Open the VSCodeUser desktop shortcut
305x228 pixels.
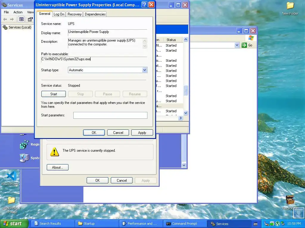[10, 178]
